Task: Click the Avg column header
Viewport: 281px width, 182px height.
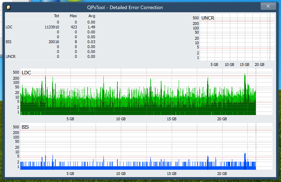Action: 92,16
